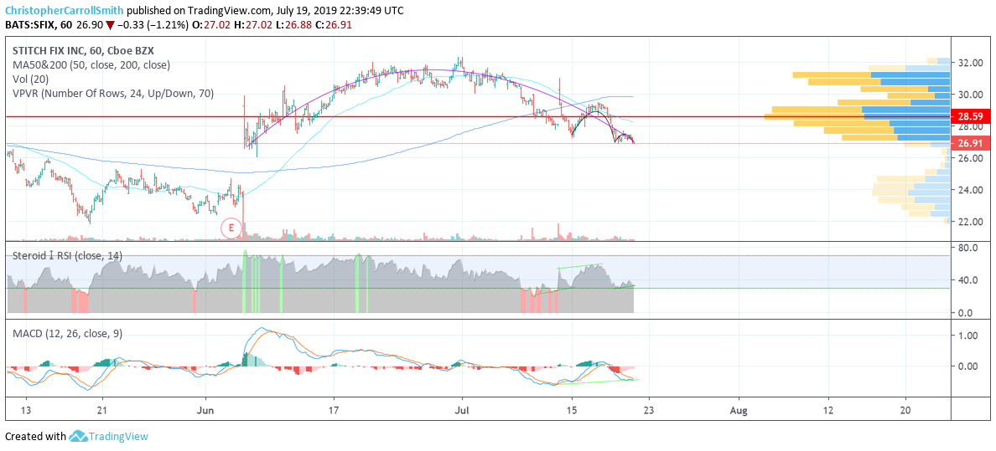Click the Vol (20) indicator legend
This screenshot has height=451, width=996.
30,79
